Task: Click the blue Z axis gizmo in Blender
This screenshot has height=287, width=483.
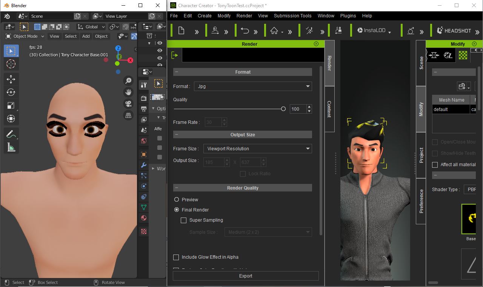Action: 118,48
